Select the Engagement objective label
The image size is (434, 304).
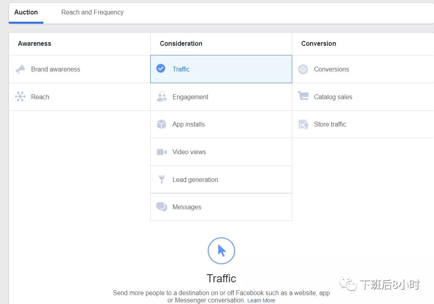[190, 97]
